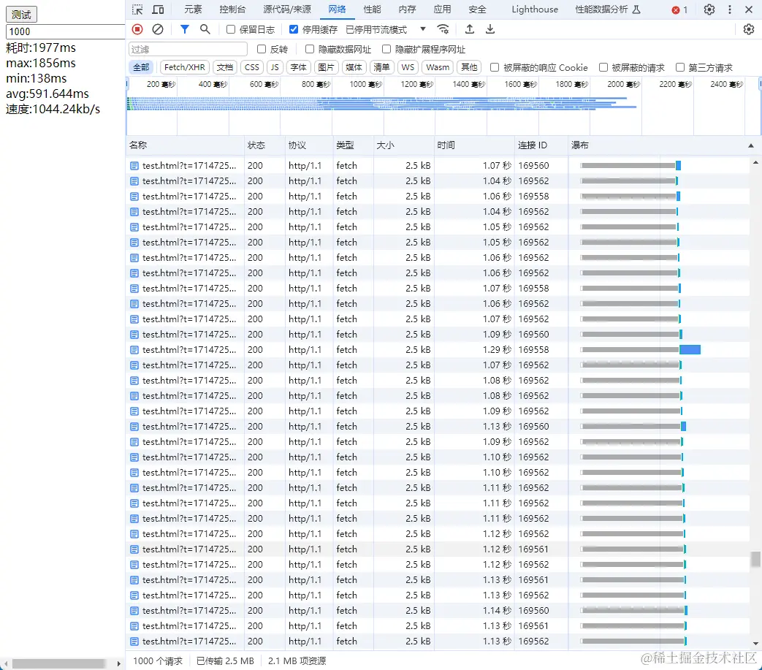Sort by the 协议 column header
The image size is (762, 670).
(x=308, y=145)
